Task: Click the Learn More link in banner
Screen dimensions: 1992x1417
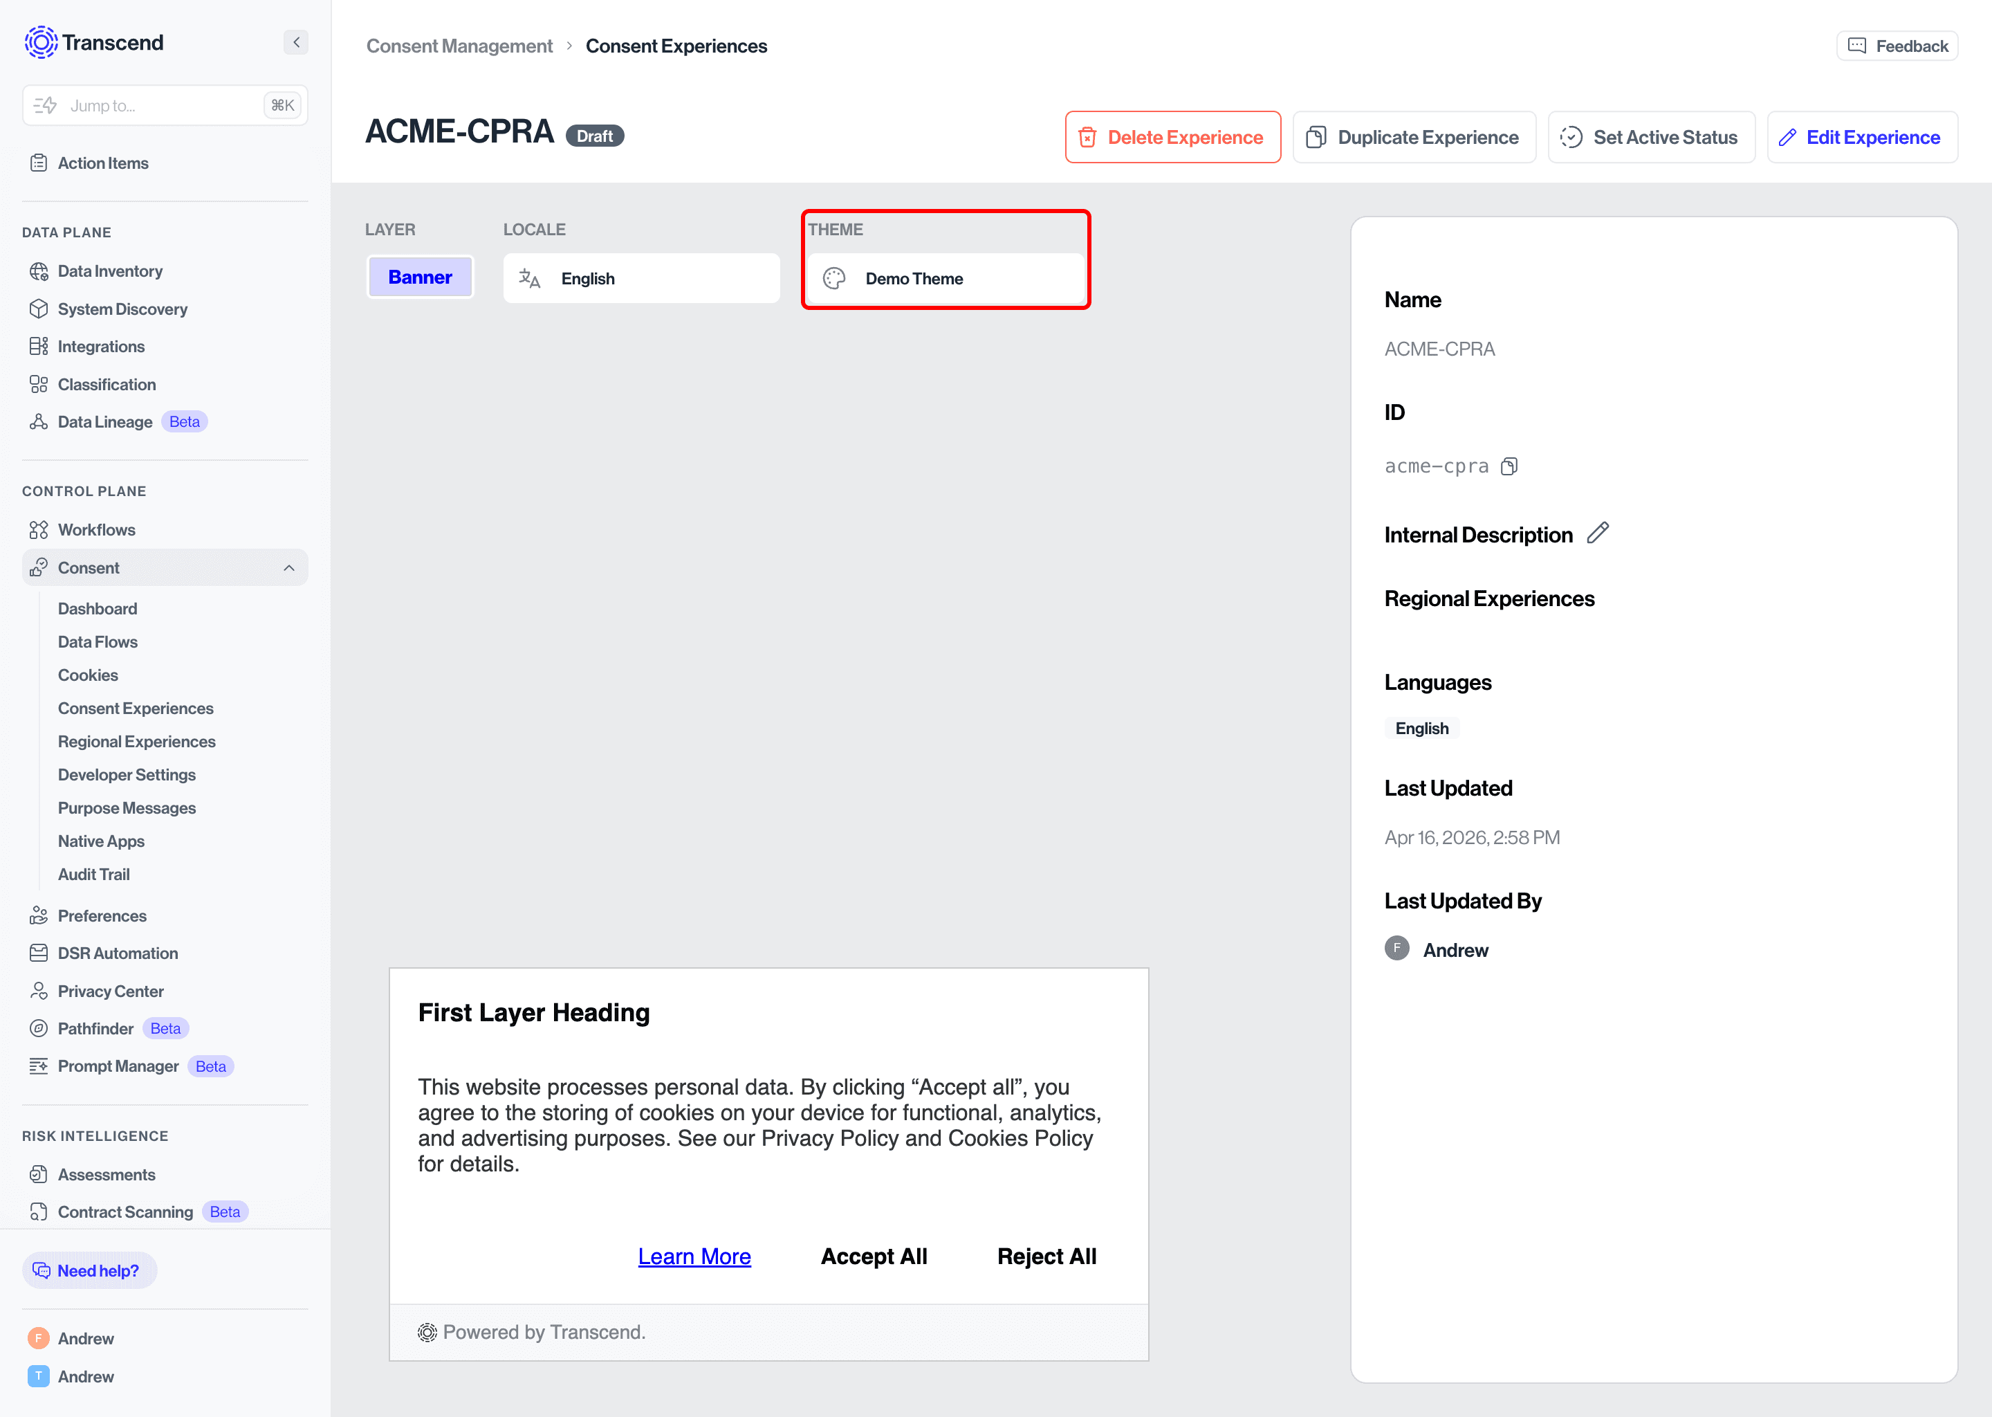Action: click(694, 1256)
